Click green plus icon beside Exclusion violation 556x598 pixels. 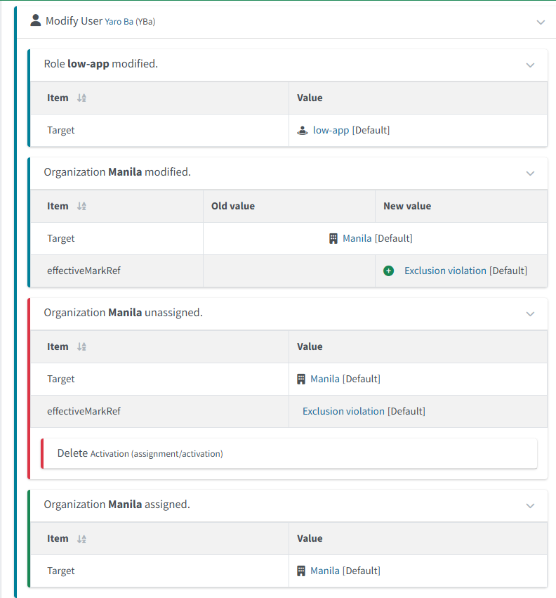click(x=389, y=271)
